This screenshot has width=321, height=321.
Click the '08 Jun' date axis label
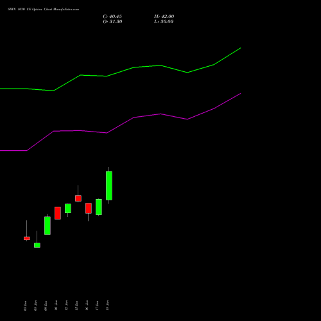click(x=35, y=306)
